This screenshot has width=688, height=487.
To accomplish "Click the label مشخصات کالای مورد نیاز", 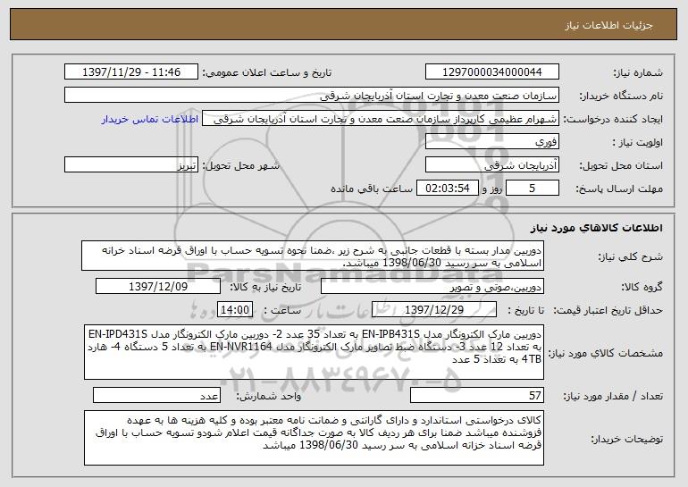I will 606,353.
